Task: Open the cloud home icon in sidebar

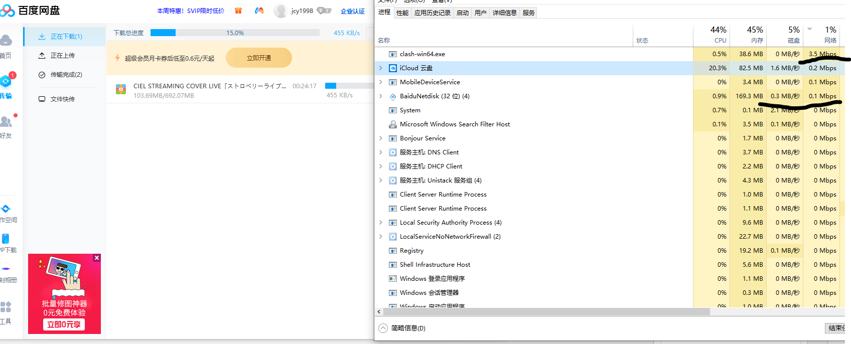Action: click(6, 40)
